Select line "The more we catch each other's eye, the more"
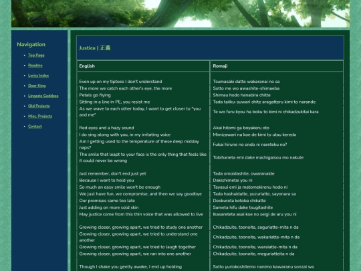Image resolution: width=361 pixels, height=271 pixels. click(x=126, y=88)
